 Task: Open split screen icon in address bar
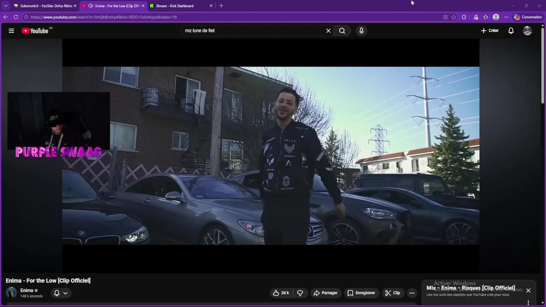[445, 17]
